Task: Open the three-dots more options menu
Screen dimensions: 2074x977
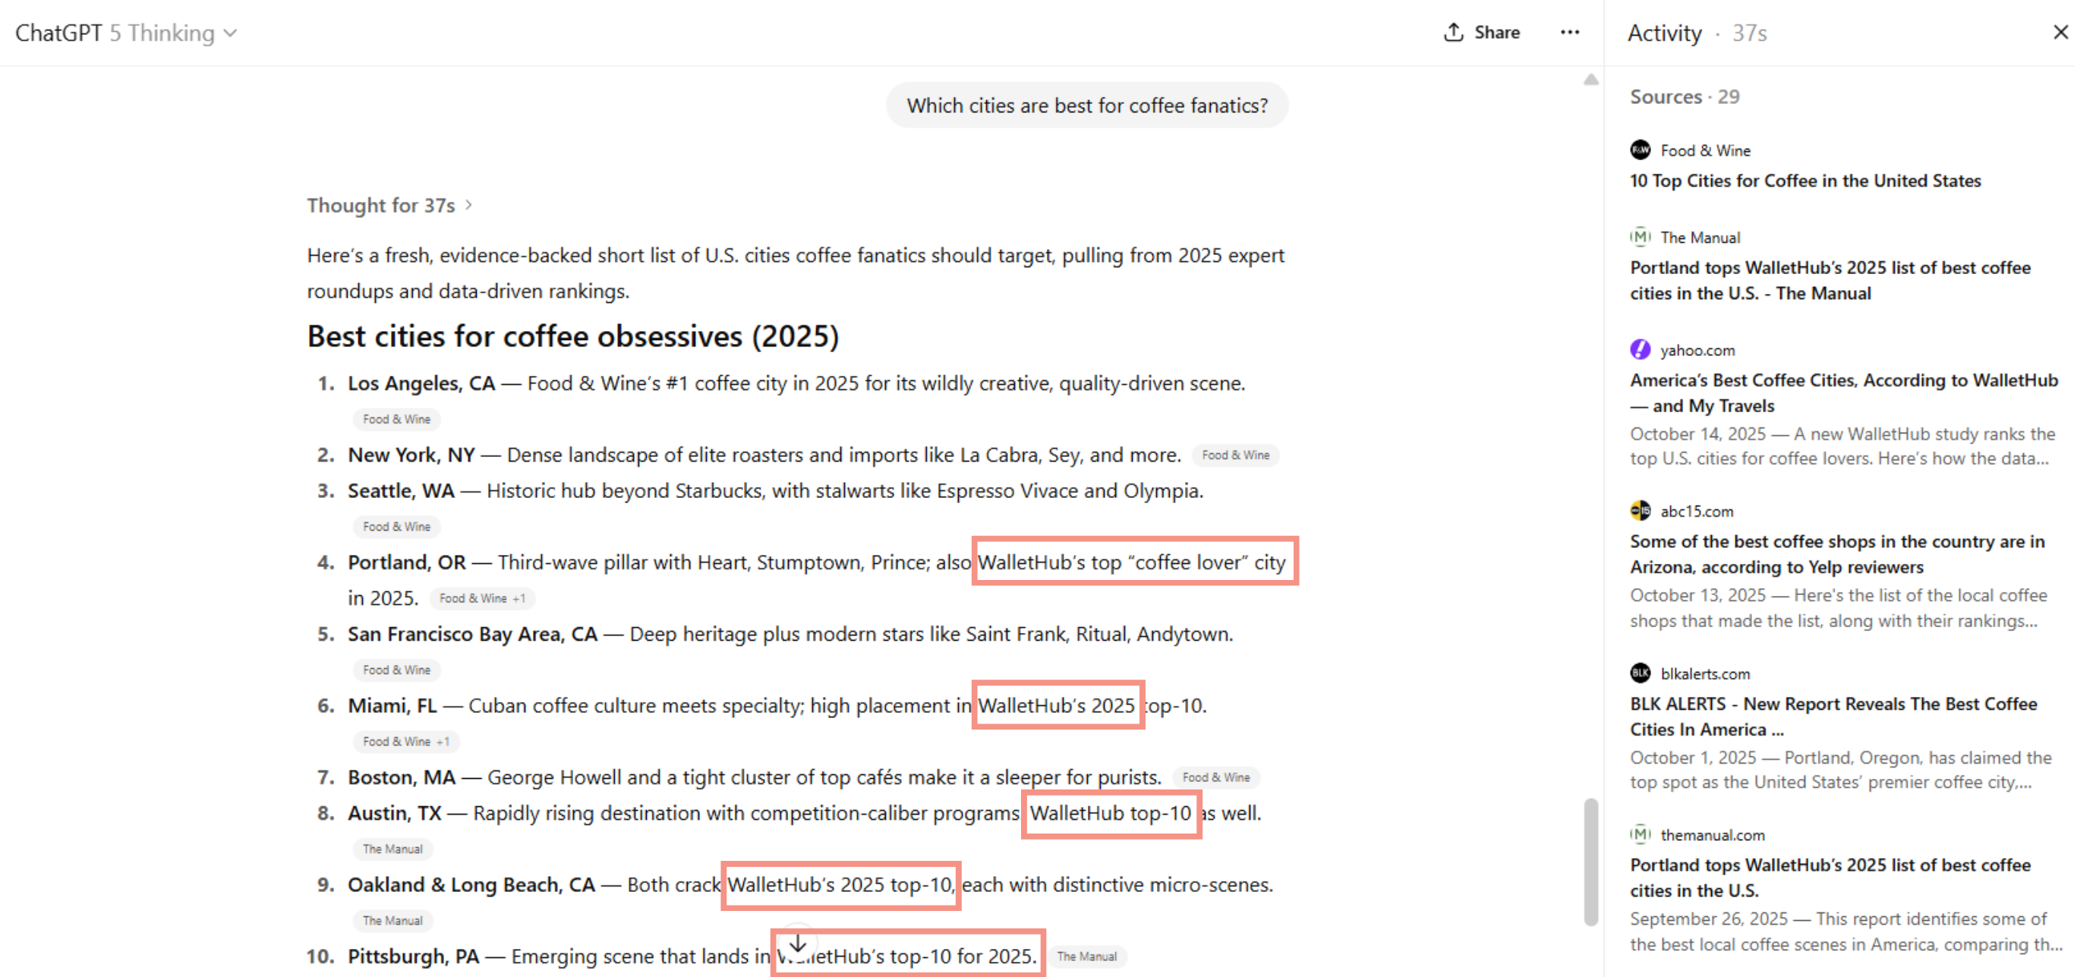Action: pyautogui.click(x=1569, y=32)
